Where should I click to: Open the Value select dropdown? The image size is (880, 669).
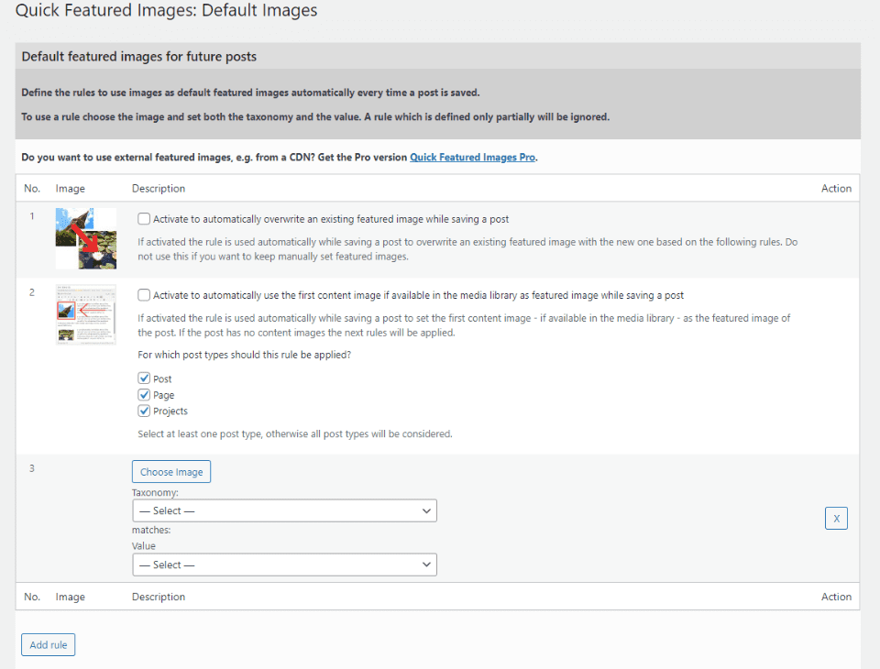click(x=284, y=565)
